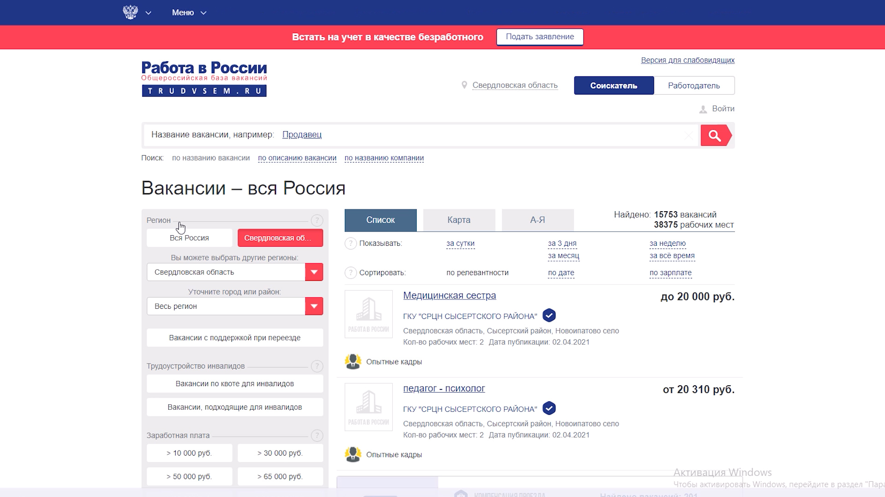The image size is (885, 497).
Task: Click the Сортировать help question icon
Action: point(350,273)
